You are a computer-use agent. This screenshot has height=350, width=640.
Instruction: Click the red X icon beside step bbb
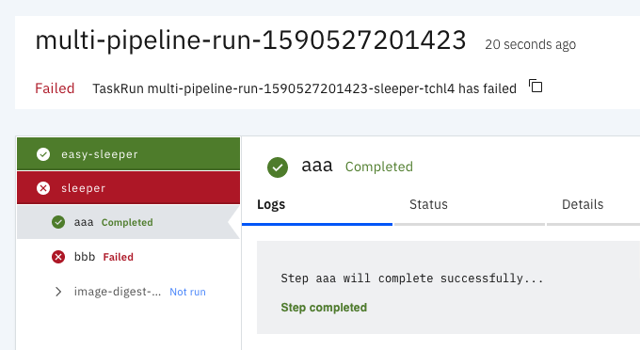[58, 257]
